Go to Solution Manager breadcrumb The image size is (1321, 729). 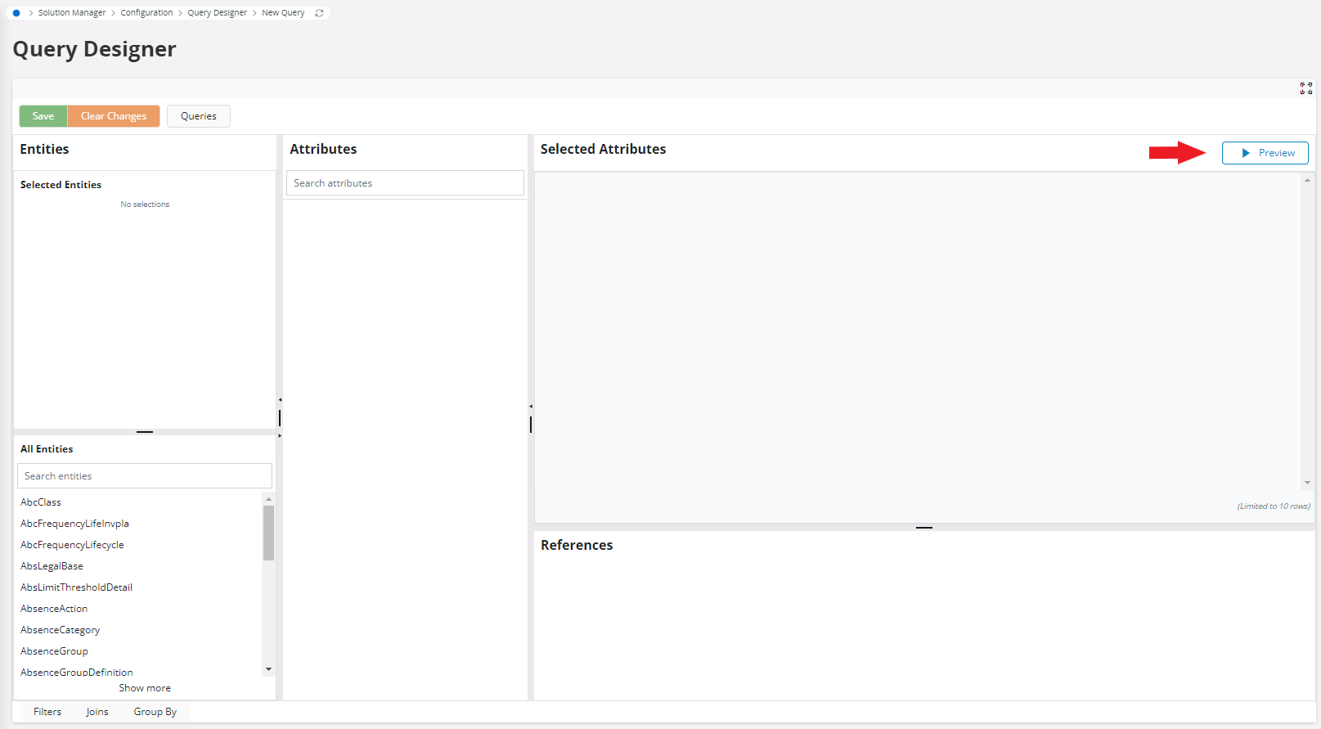click(72, 13)
